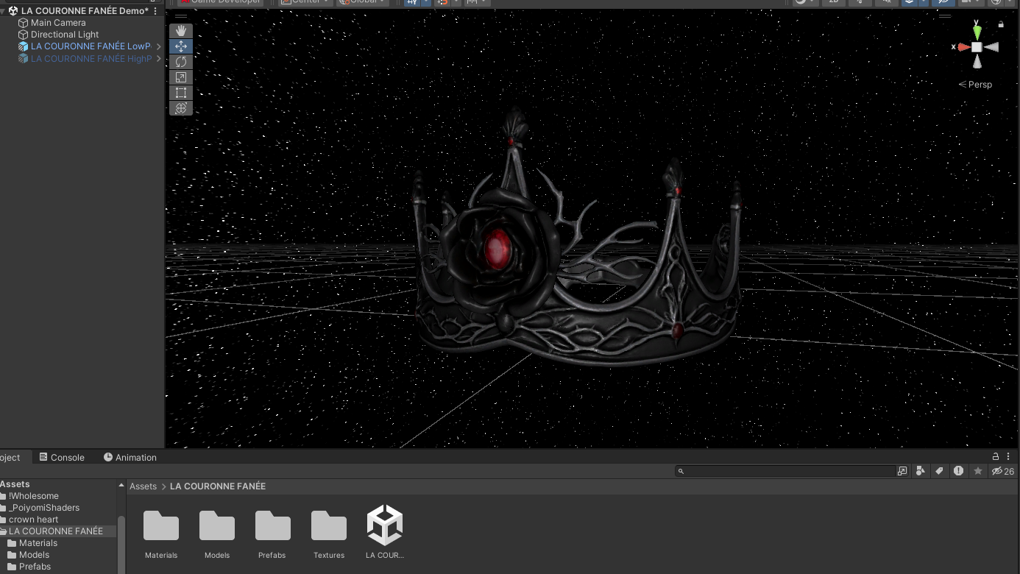The image size is (1020, 574).
Task: Select the crown heart folder
Action: coord(34,520)
